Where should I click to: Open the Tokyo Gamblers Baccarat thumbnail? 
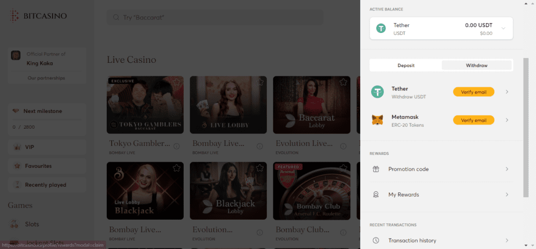pyautogui.click(x=146, y=105)
